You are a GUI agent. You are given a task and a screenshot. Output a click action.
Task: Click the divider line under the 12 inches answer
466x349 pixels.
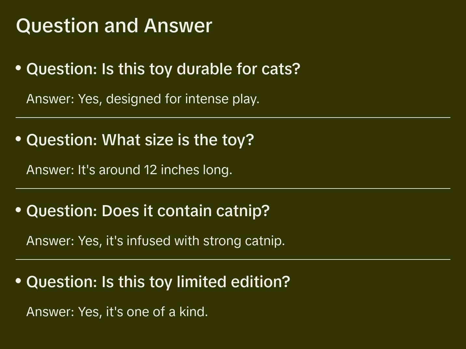coord(233,188)
